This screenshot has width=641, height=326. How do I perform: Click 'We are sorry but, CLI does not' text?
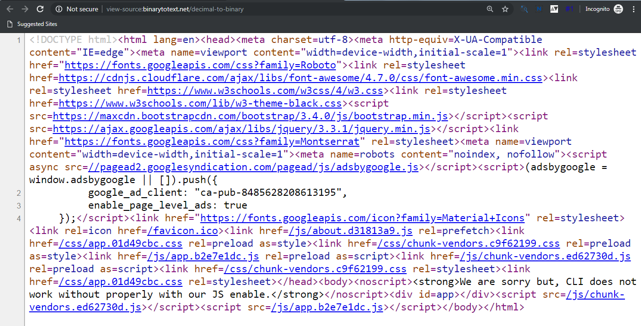[548, 282]
